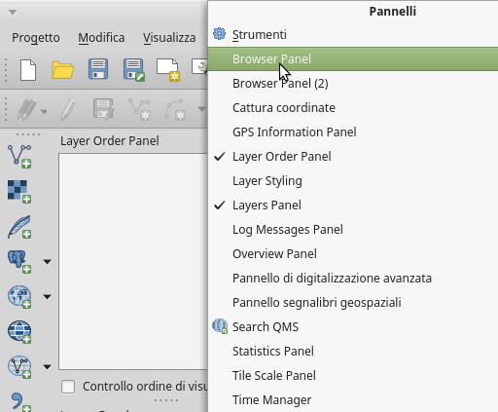Open dropdown arrow beside the current edits pencils

tap(44, 112)
